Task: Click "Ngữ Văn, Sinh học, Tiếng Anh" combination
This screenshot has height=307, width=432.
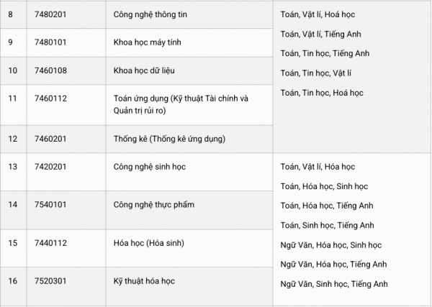Action: pyautogui.click(x=334, y=284)
